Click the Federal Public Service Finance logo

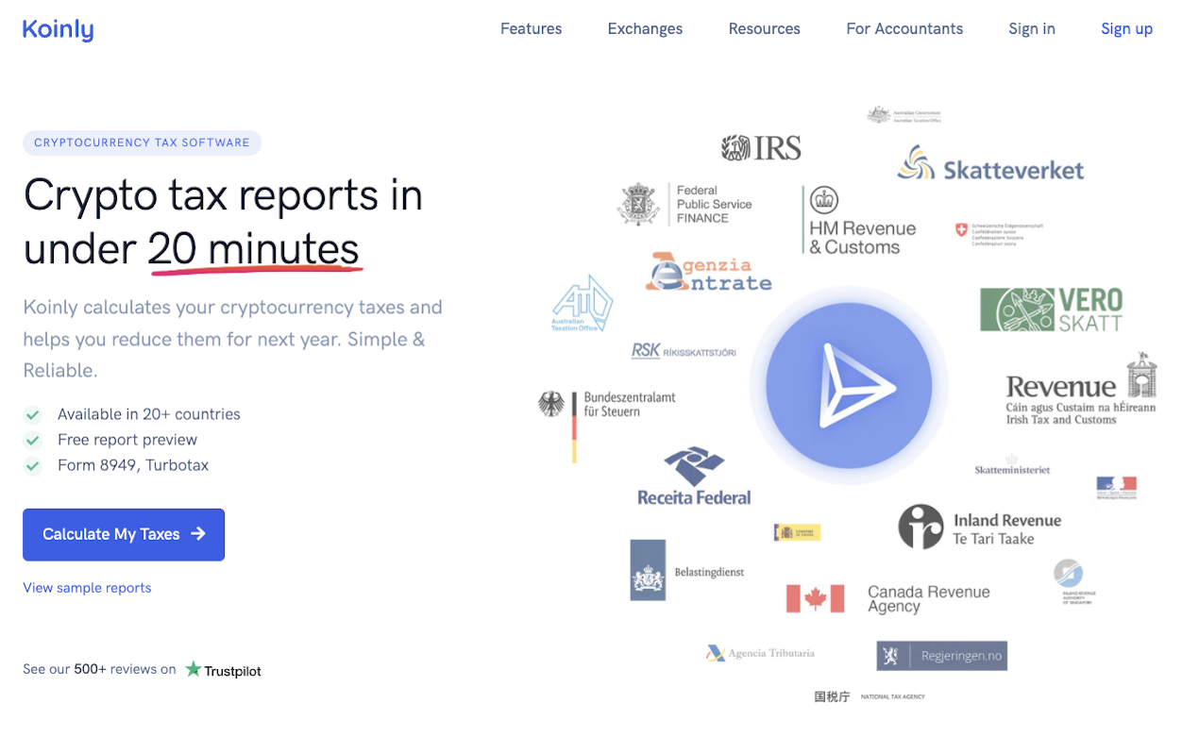[x=684, y=204]
